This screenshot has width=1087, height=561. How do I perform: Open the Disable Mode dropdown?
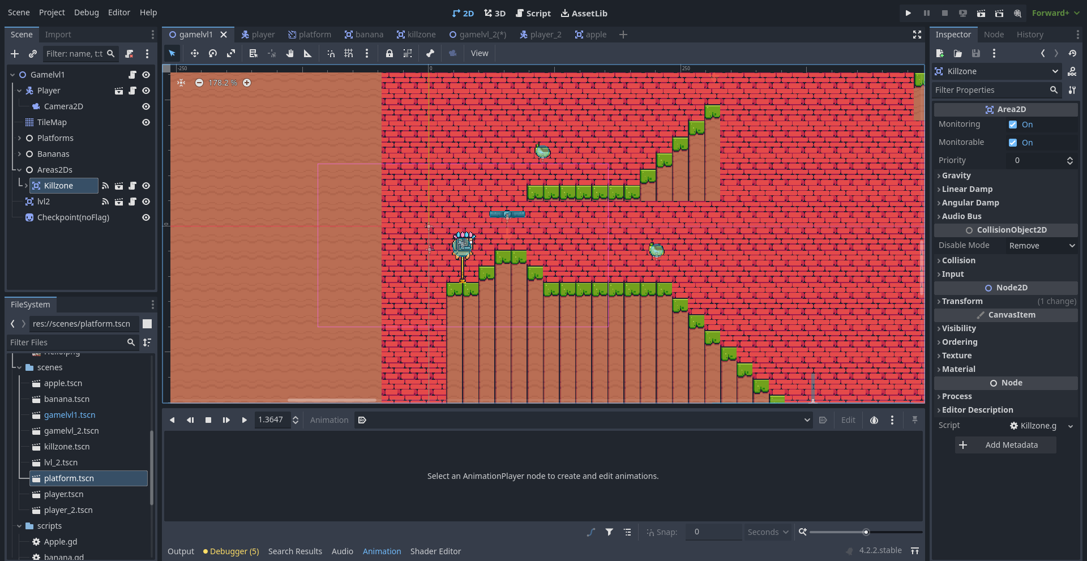[x=1042, y=246]
